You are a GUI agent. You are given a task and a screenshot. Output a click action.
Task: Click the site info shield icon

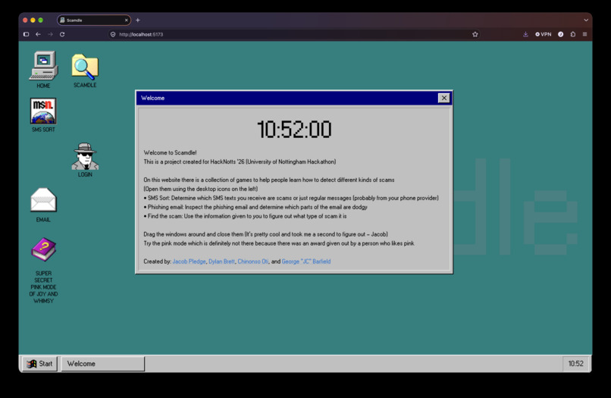113,34
